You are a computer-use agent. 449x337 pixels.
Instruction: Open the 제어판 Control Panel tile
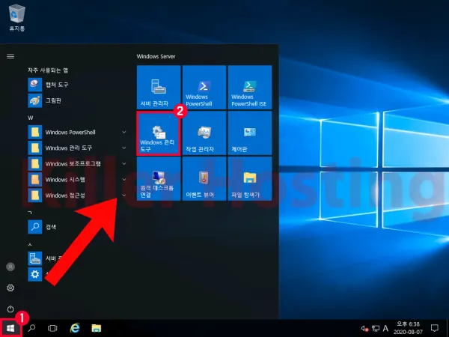point(250,133)
